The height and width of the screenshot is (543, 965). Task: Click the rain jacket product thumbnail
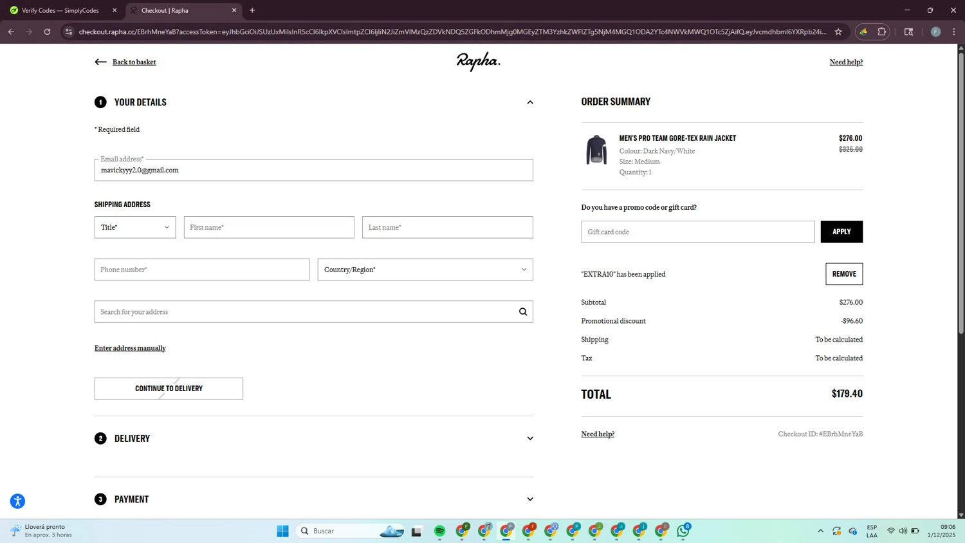pyautogui.click(x=596, y=150)
